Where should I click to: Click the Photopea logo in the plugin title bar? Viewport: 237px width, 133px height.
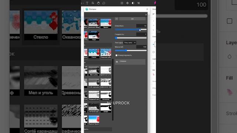click(87, 9)
